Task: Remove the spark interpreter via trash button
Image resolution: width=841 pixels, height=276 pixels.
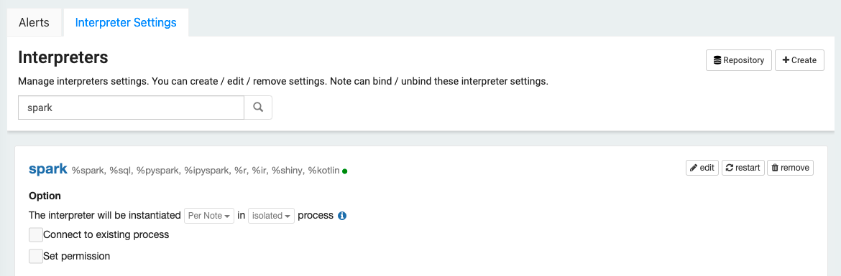Action: tap(790, 168)
